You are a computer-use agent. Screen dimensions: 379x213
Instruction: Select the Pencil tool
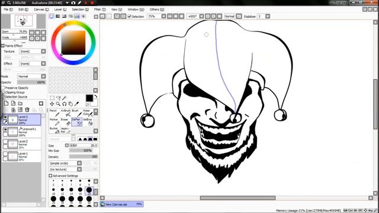point(54,113)
